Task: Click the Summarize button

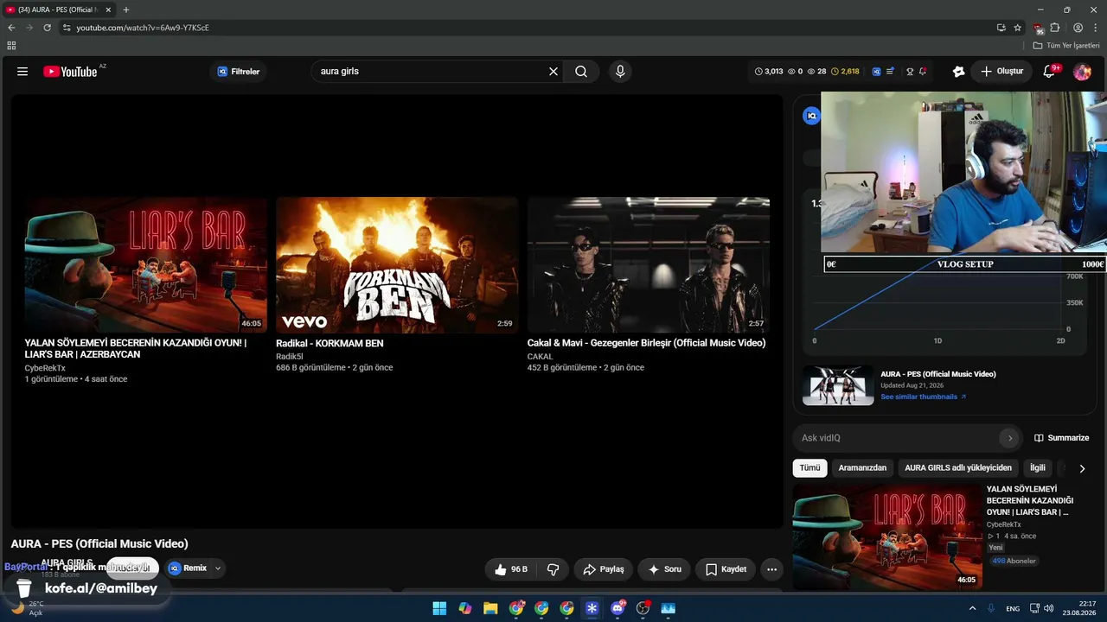Action: click(x=1061, y=438)
